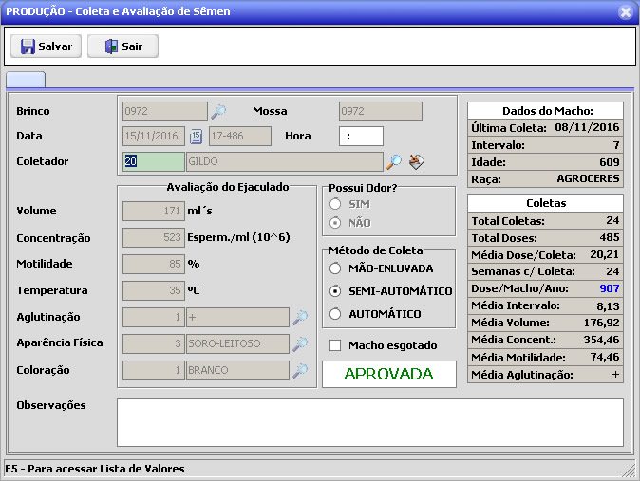Viewport: 640px width, 481px height.
Task: Click the Salvar button
Action: click(x=46, y=46)
